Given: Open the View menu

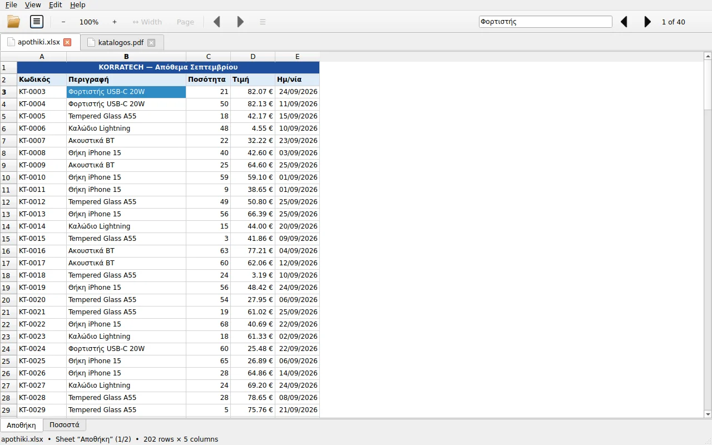Looking at the screenshot, I should 33,5.
